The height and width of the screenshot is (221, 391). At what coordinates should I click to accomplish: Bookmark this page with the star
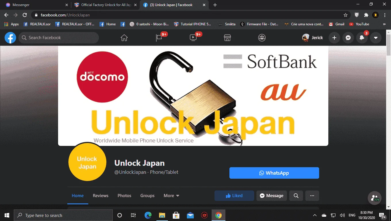coord(346,15)
